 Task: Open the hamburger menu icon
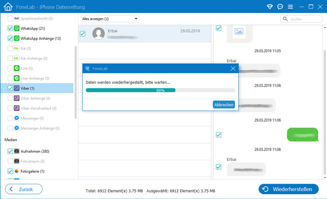pos(290,7)
